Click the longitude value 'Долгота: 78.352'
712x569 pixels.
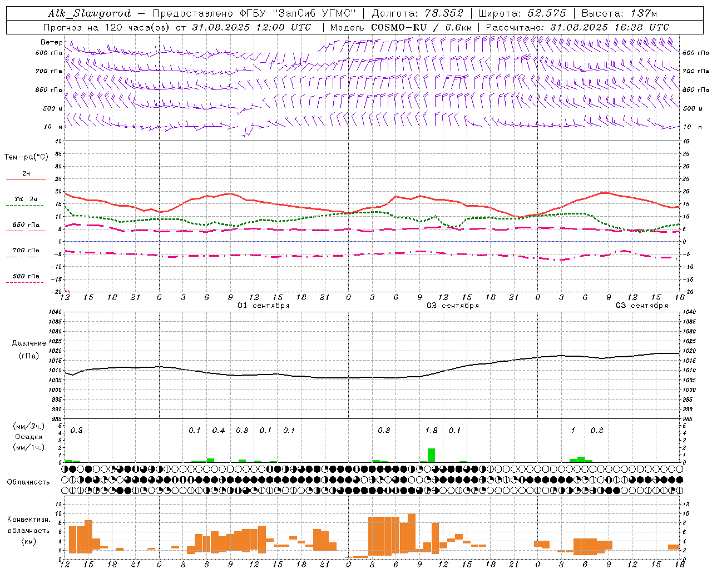coord(417,13)
